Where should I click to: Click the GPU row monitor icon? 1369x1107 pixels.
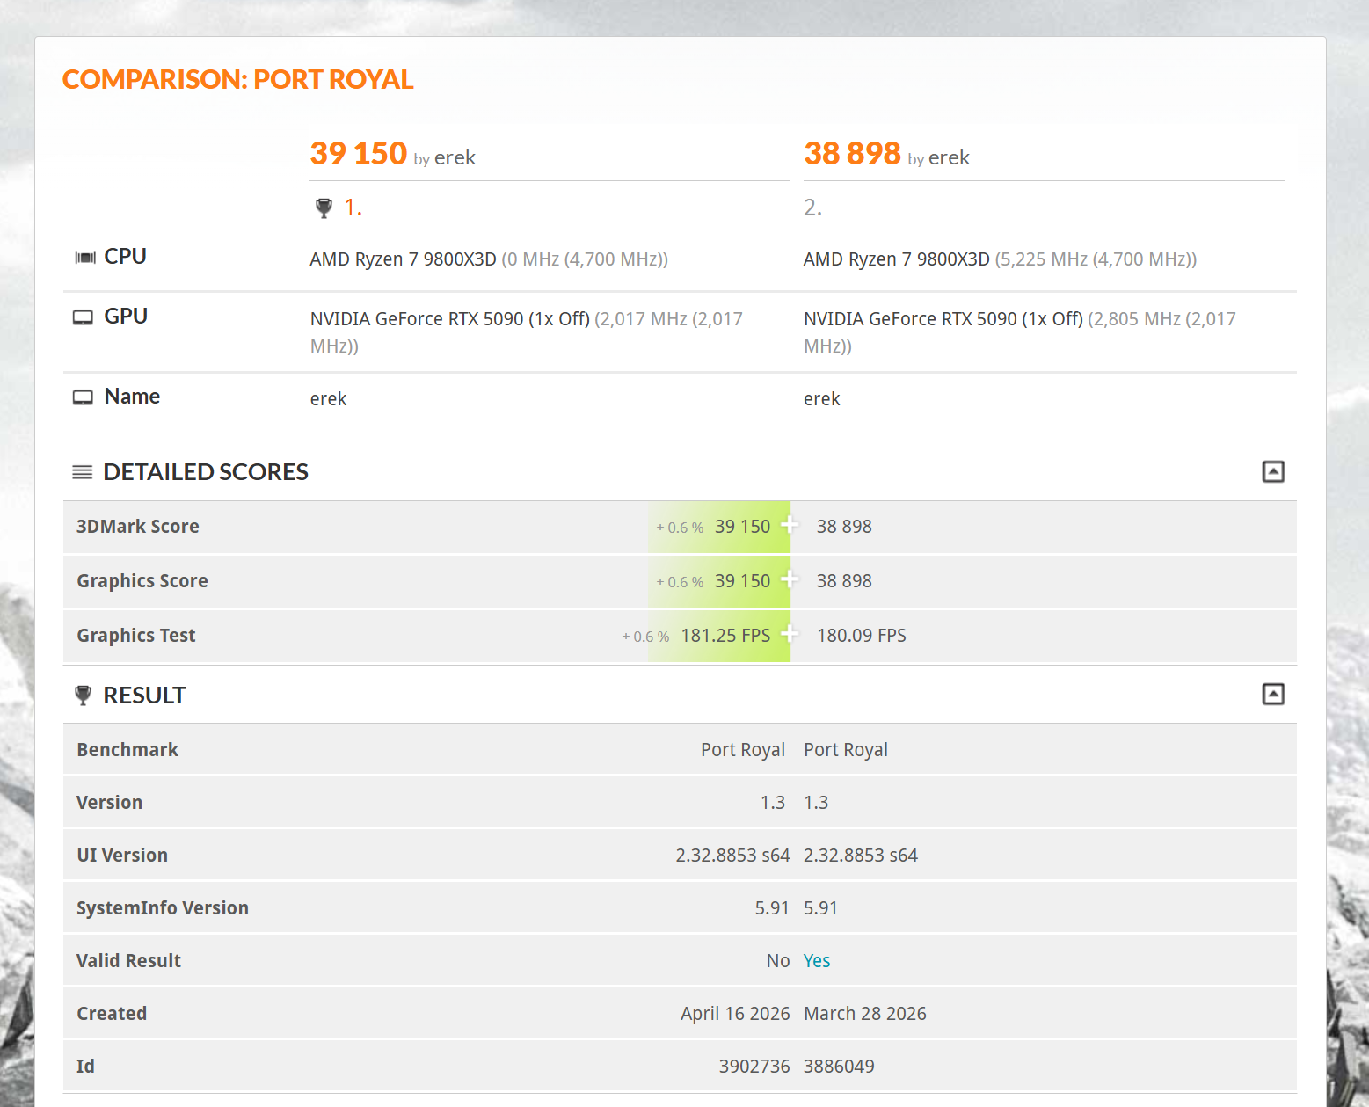(x=83, y=317)
